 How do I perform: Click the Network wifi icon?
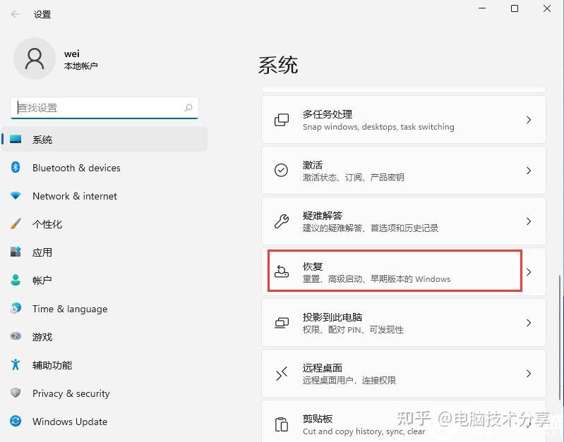point(16,195)
